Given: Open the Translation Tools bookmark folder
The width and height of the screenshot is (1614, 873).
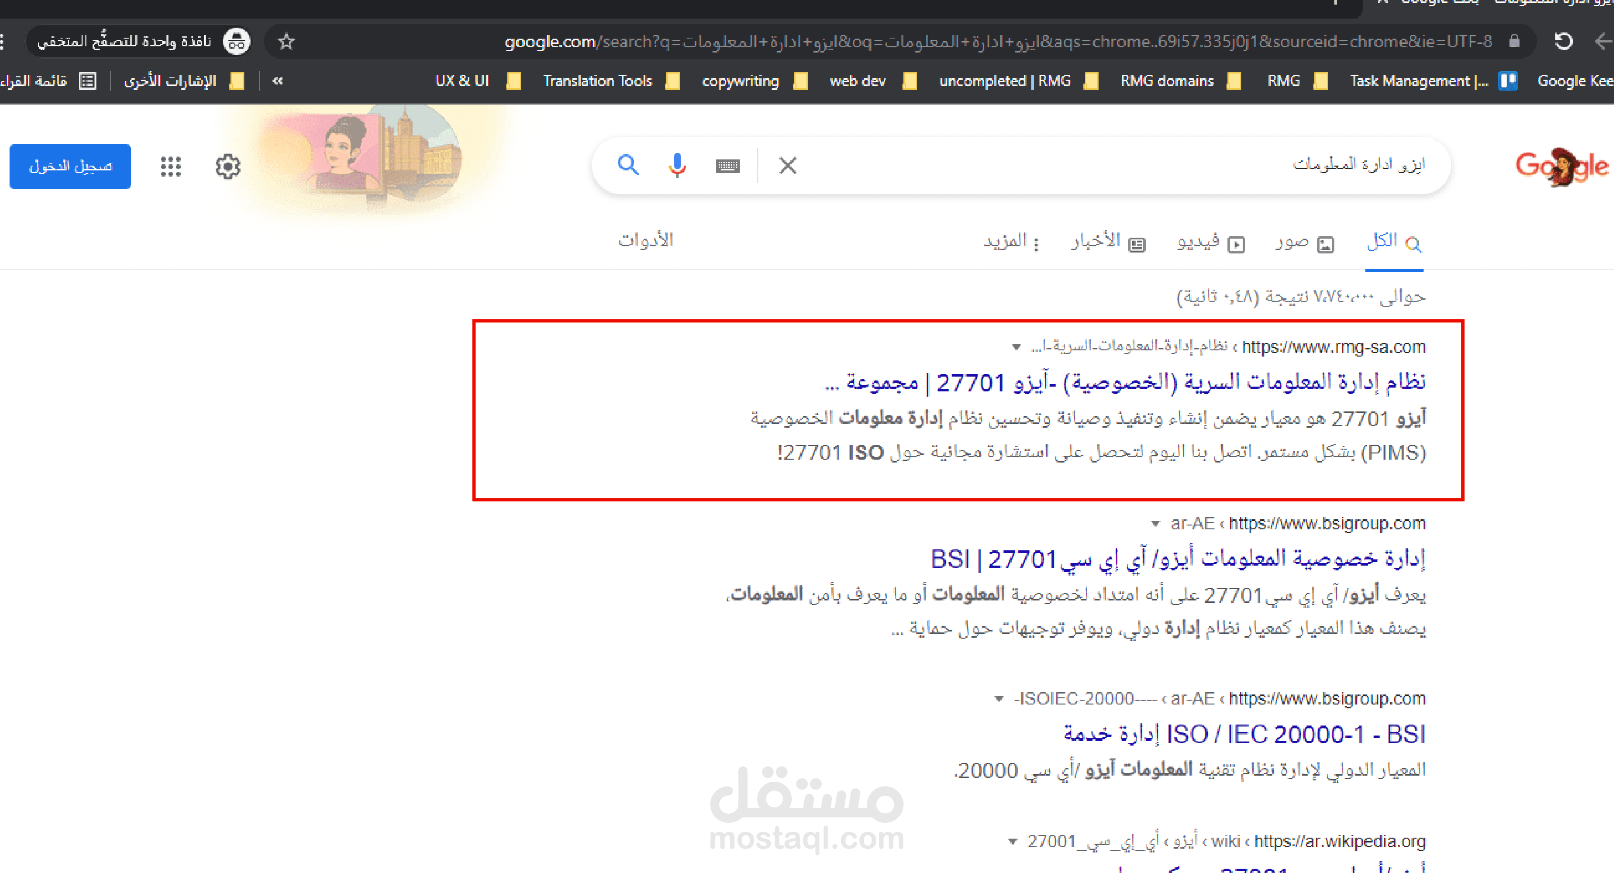Looking at the screenshot, I should pyautogui.click(x=611, y=81).
